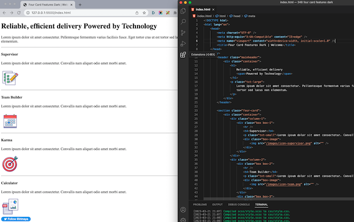Switch to the DEBUG CONSOLE panel tab

click(239, 205)
